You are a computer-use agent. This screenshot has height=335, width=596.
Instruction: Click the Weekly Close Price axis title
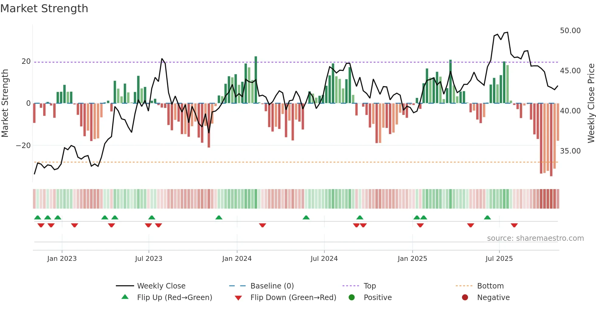(x=591, y=103)
